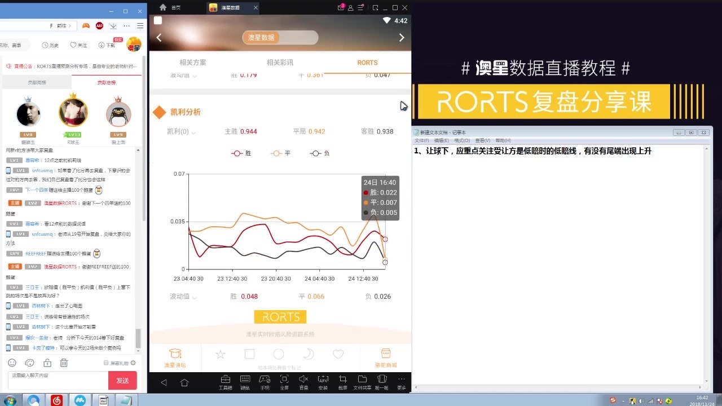This screenshot has width=722, height=406.
Task: Mute emulator volume (音量)
Action: pos(303,382)
